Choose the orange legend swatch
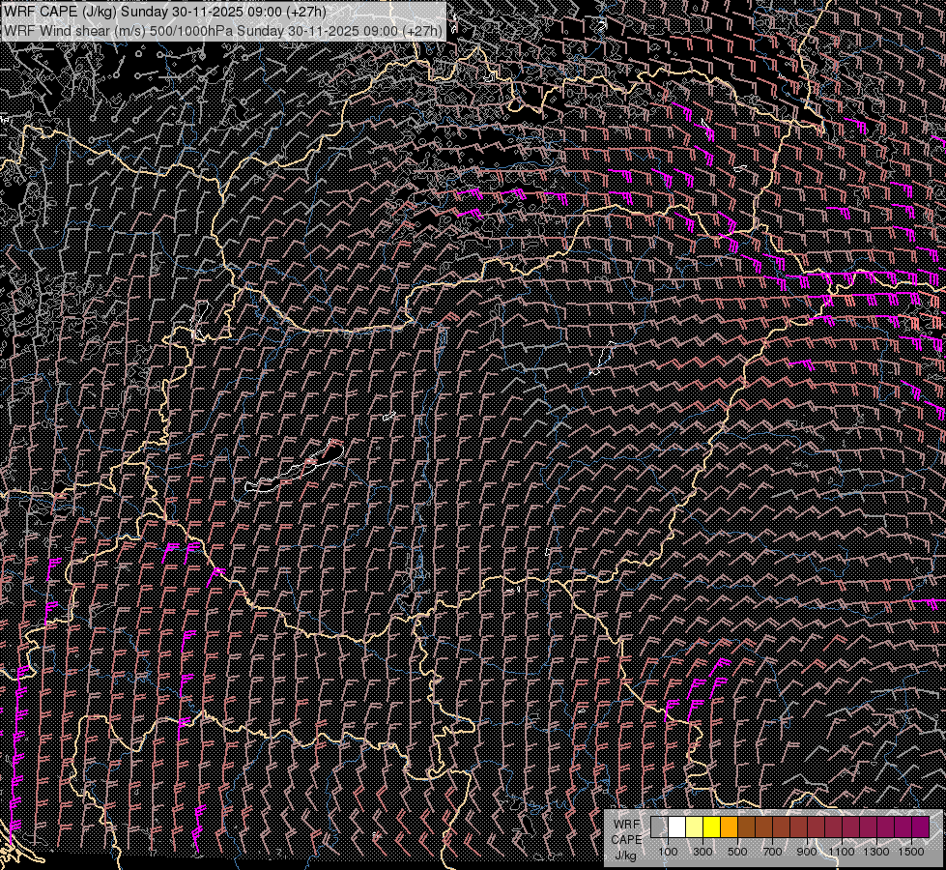 pos(729,826)
